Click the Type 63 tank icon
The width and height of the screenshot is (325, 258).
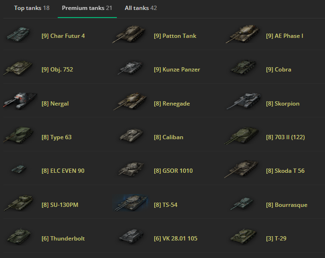point(18,135)
